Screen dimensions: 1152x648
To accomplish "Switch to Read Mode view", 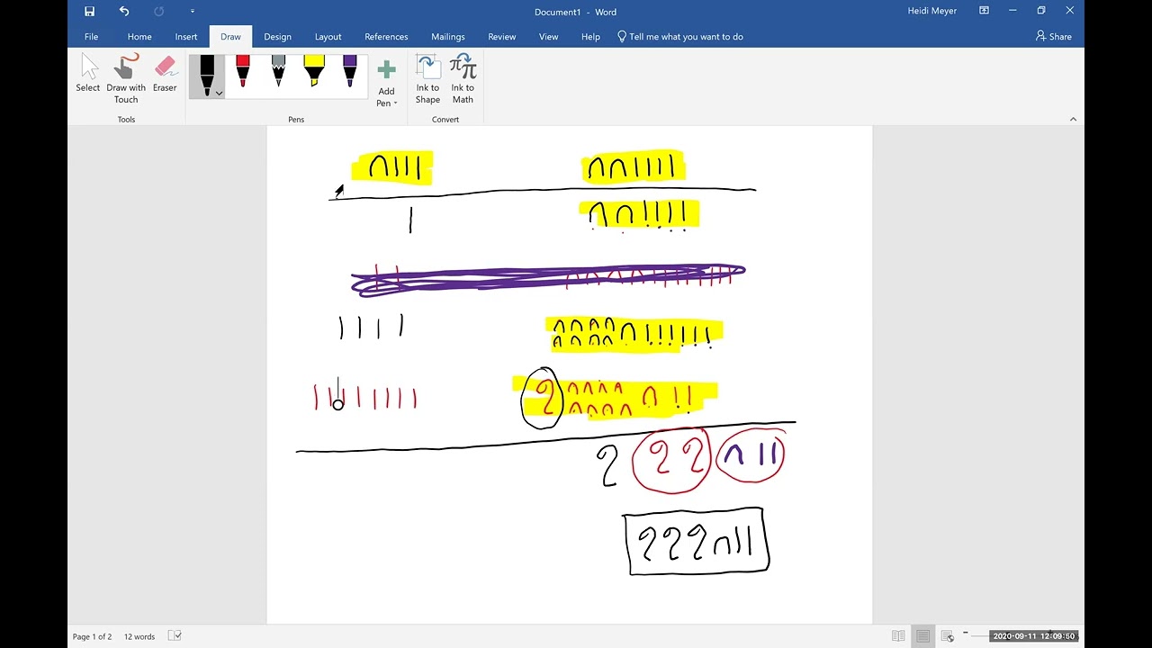I will [898, 636].
